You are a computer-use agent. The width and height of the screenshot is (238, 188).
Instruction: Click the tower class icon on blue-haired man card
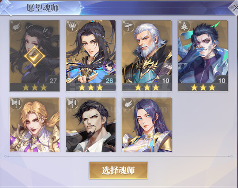click(x=184, y=27)
